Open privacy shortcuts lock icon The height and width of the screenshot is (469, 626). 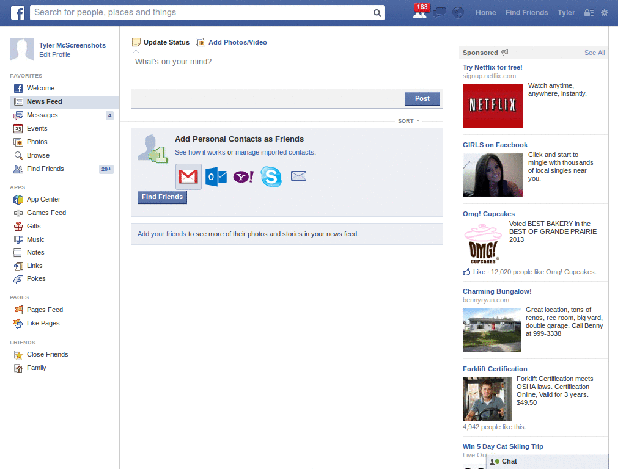[x=589, y=13]
